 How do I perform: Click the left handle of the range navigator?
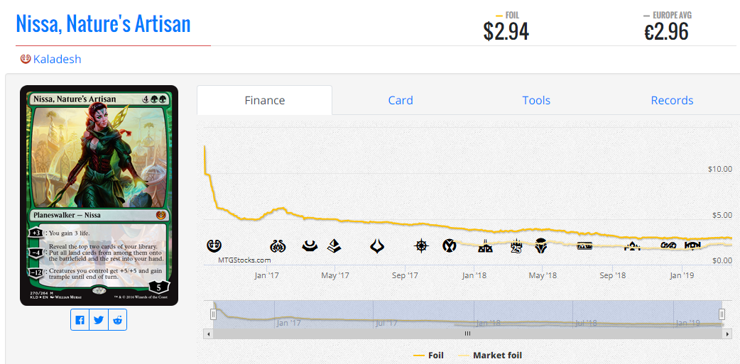tap(213, 314)
